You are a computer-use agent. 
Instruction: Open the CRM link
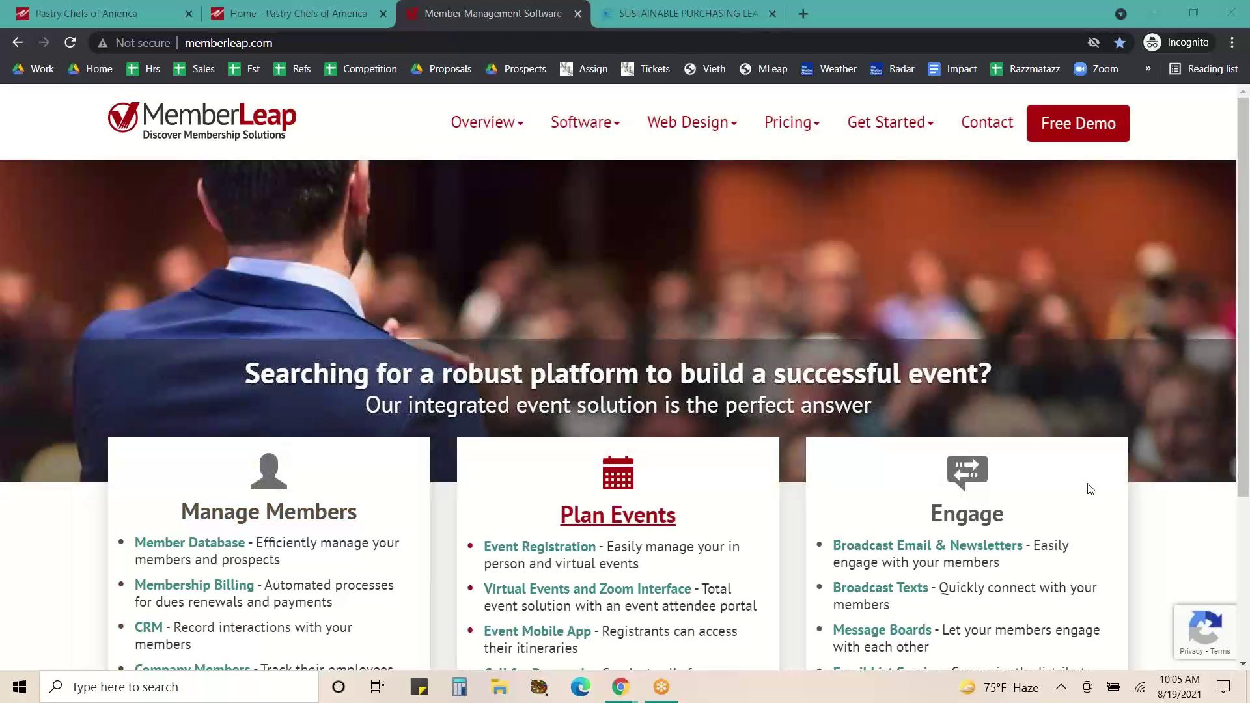pos(148,627)
